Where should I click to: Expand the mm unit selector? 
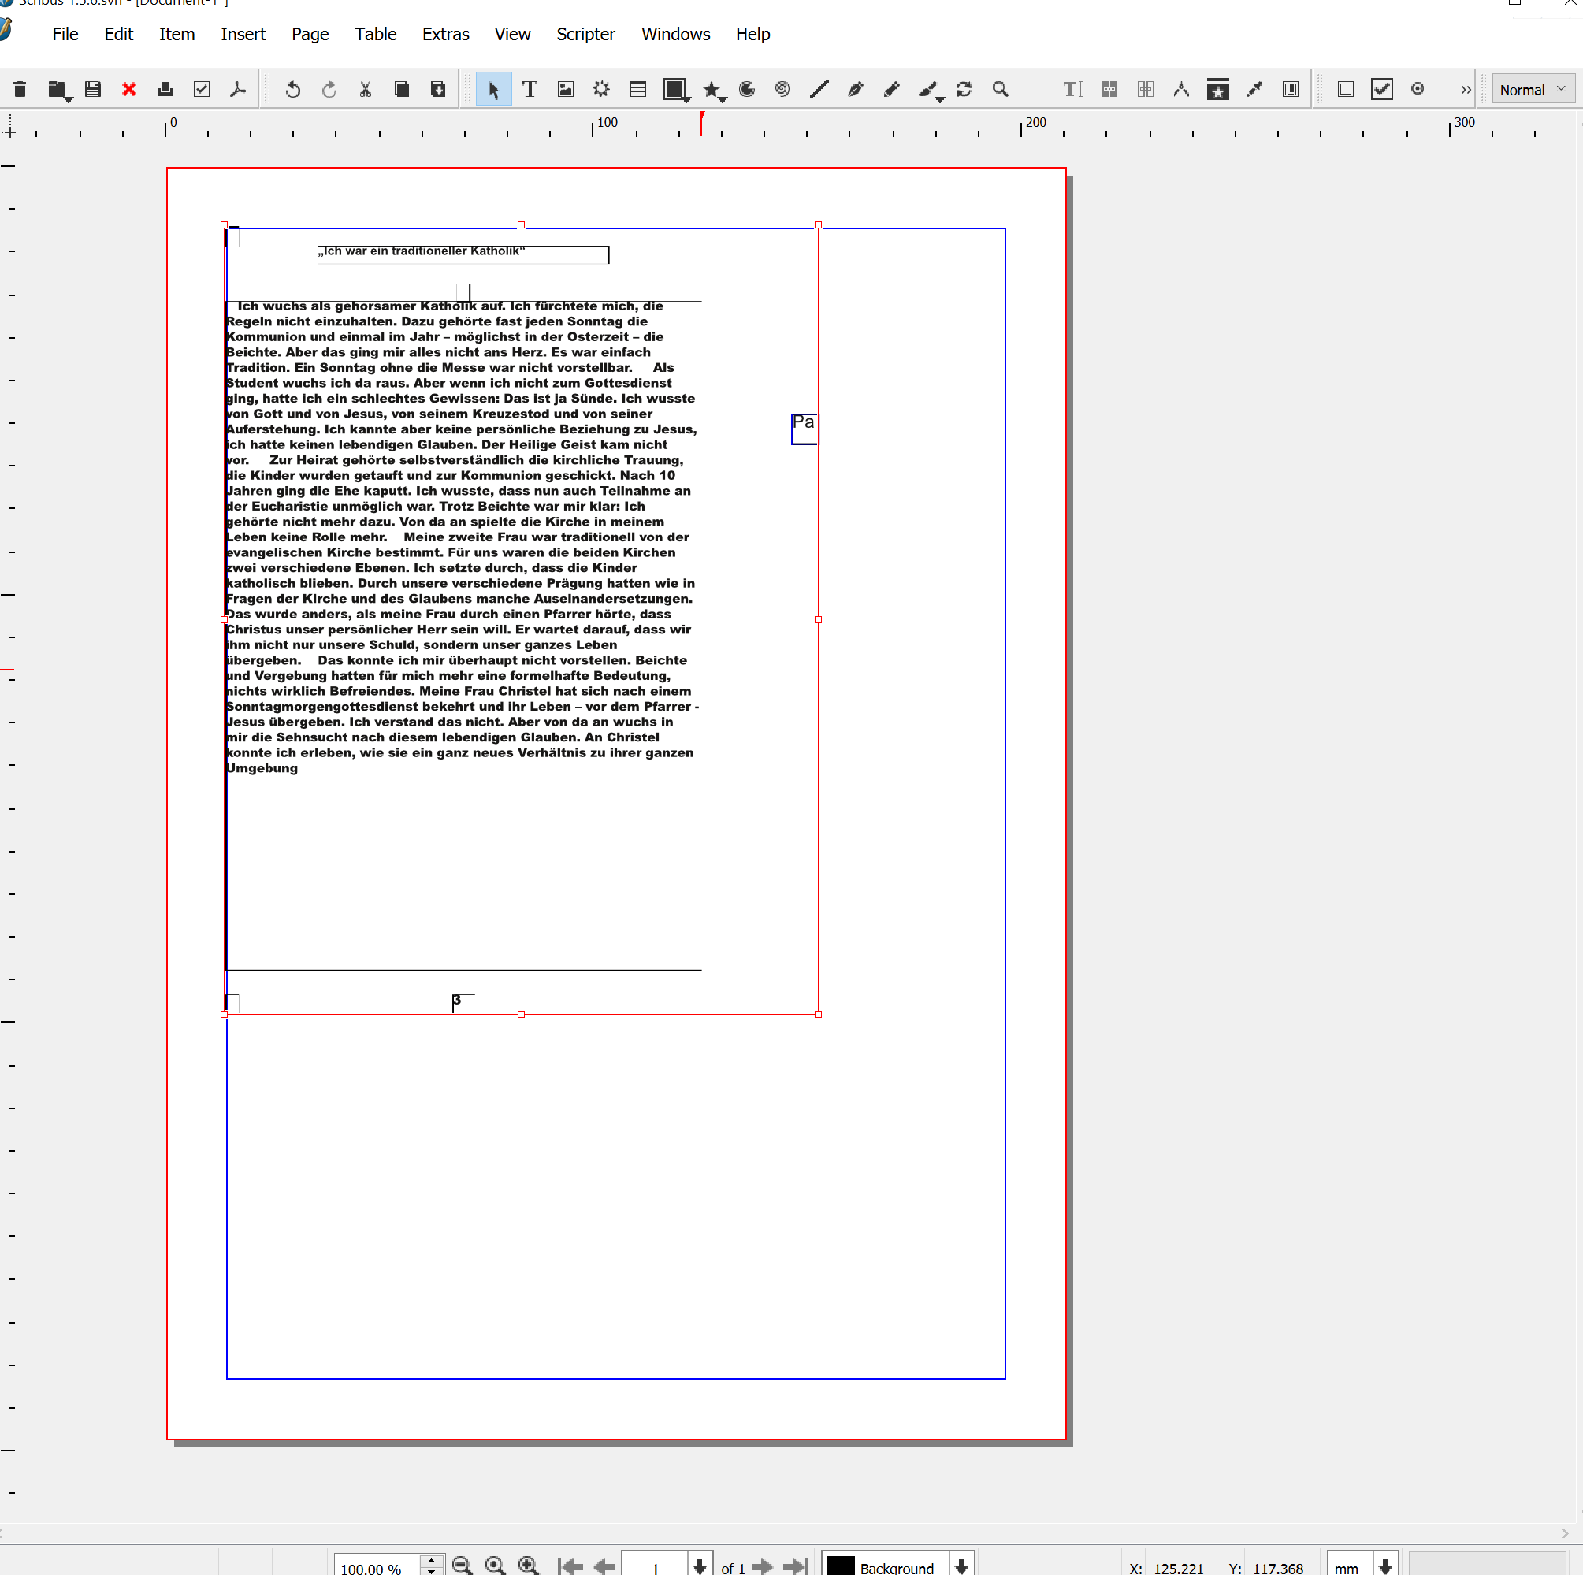(1384, 1566)
